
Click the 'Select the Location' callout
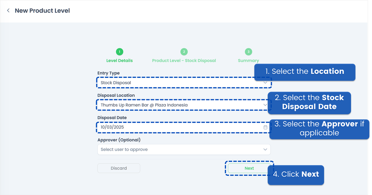click(304, 72)
